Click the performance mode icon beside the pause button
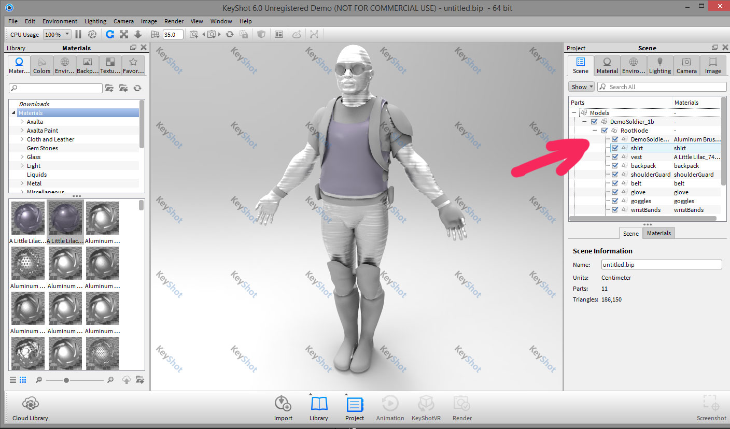This screenshot has width=730, height=429. tap(92, 34)
